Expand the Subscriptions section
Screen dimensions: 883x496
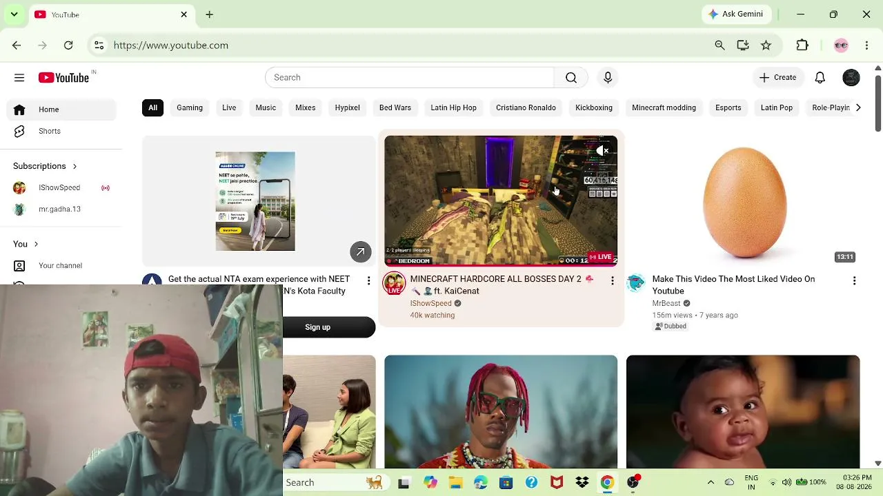45,166
